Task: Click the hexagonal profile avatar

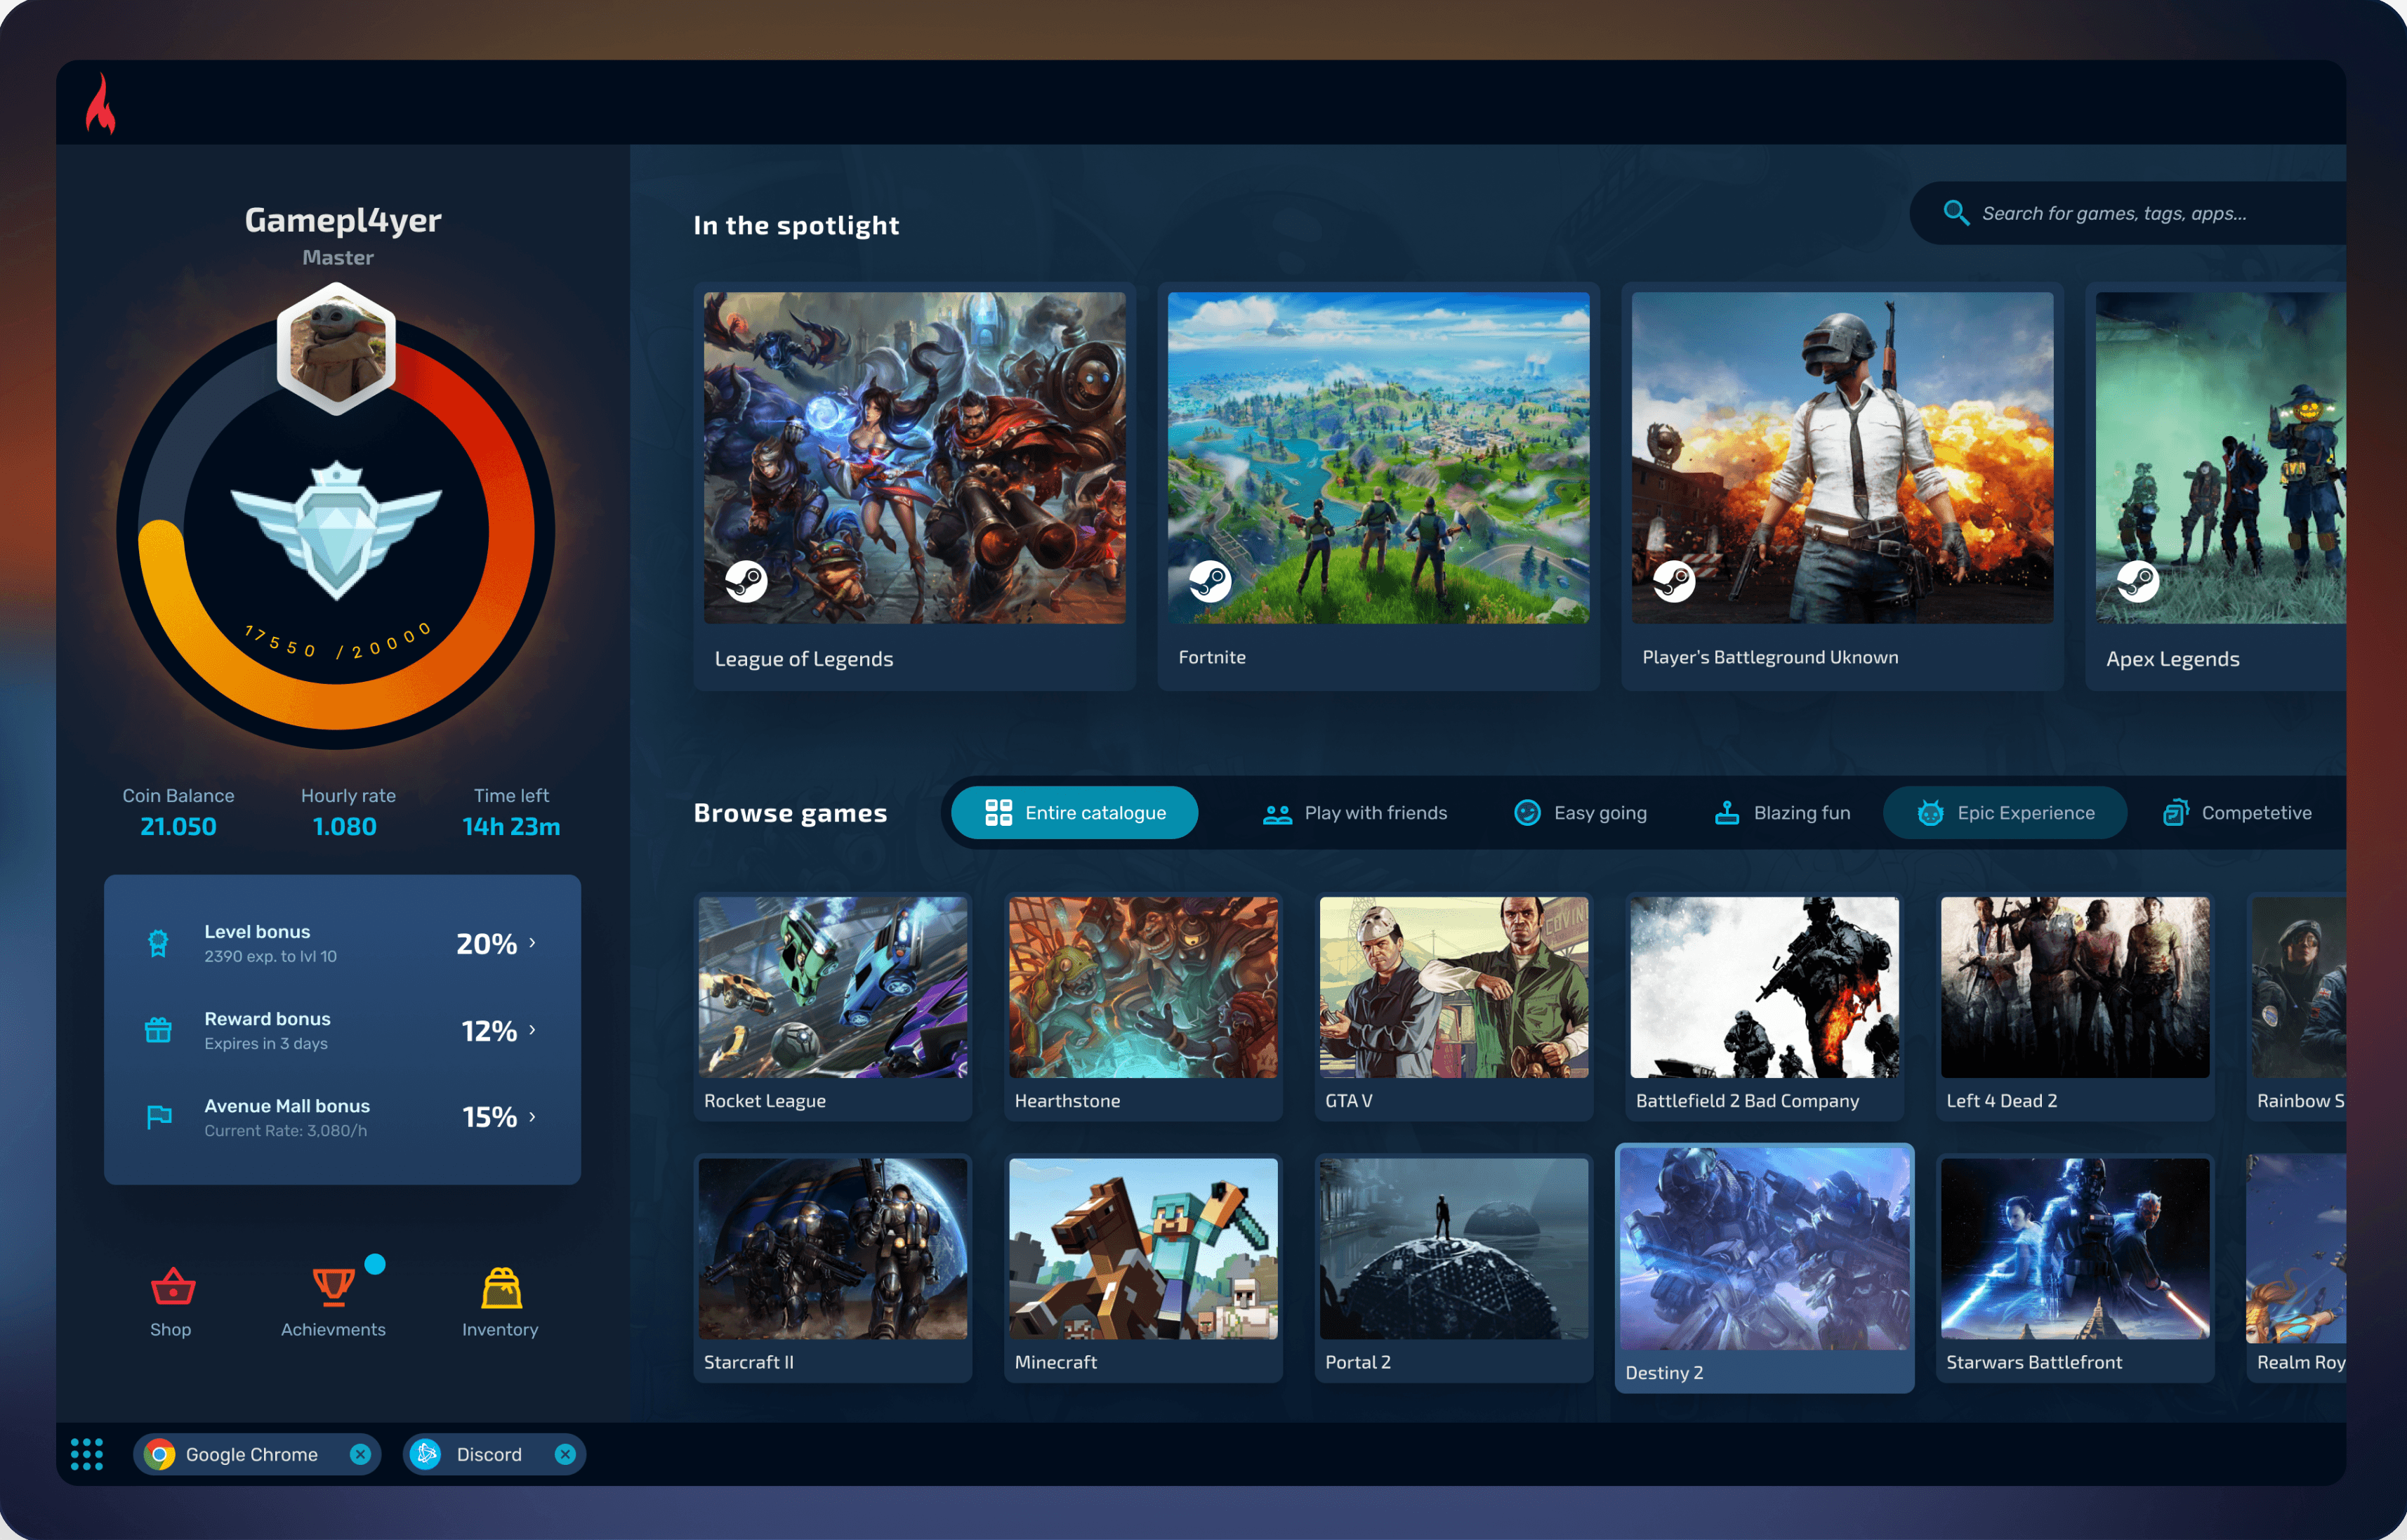Action: 336,348
